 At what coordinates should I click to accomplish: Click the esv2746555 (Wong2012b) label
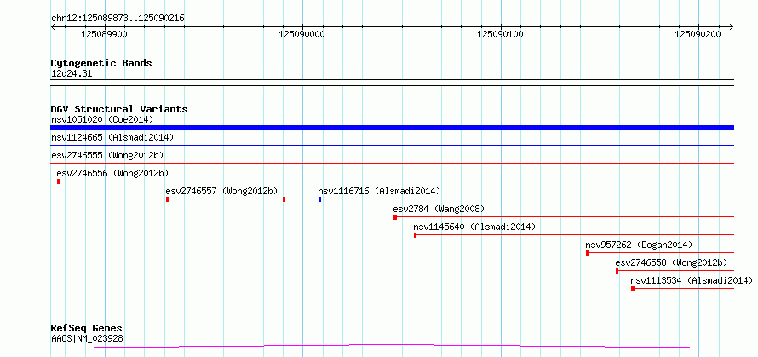[x=107, y=155]
